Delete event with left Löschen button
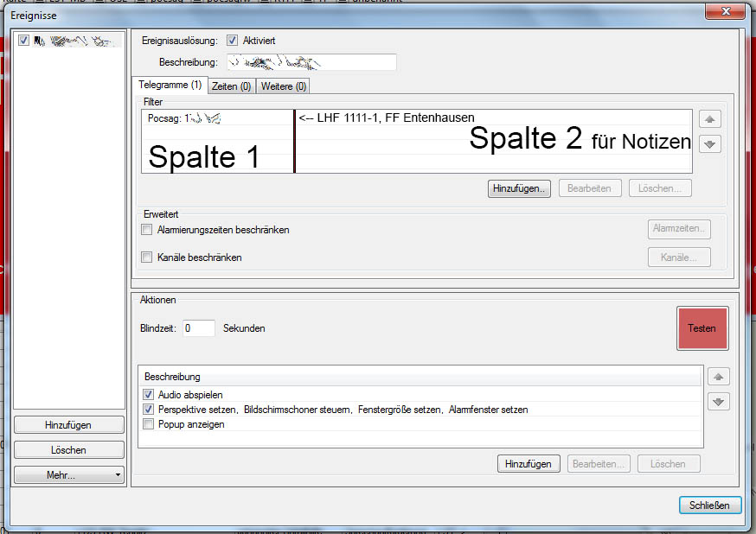This screenshot has height=534, width=756. click(68, 449)
